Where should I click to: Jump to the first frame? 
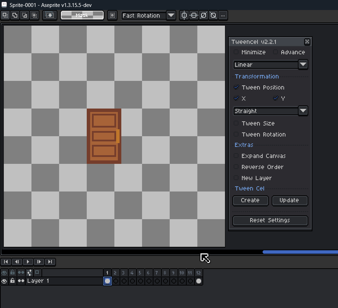[x=6, y=262]
